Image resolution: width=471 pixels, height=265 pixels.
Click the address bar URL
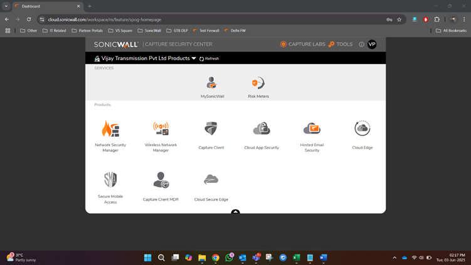point(105,19)
